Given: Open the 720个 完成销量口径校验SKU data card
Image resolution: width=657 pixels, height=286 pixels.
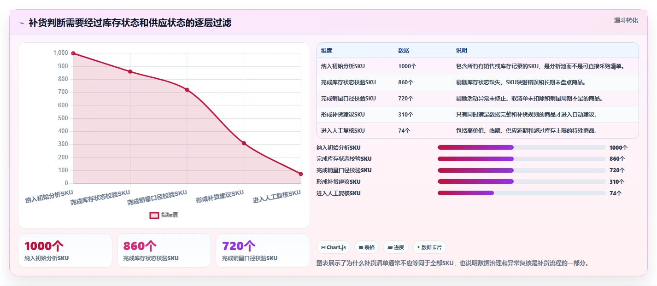Looking at the screenshot, I should 263,251.
